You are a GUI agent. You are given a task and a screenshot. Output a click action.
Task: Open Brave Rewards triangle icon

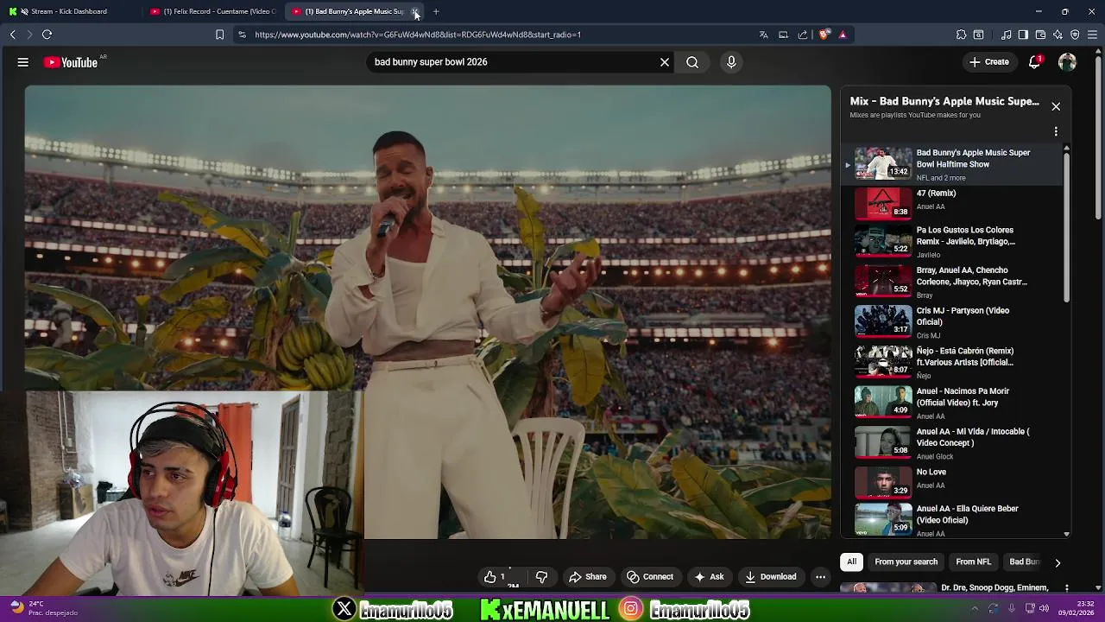843,35
